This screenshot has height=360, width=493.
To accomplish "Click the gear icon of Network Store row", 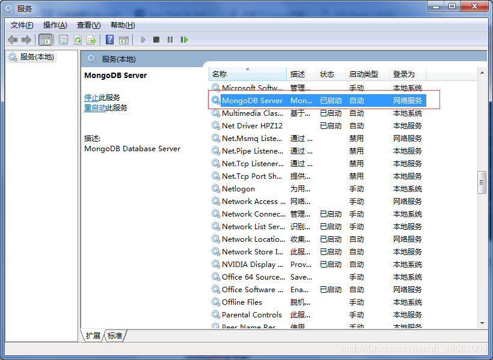I will click(x=215, y=251).
